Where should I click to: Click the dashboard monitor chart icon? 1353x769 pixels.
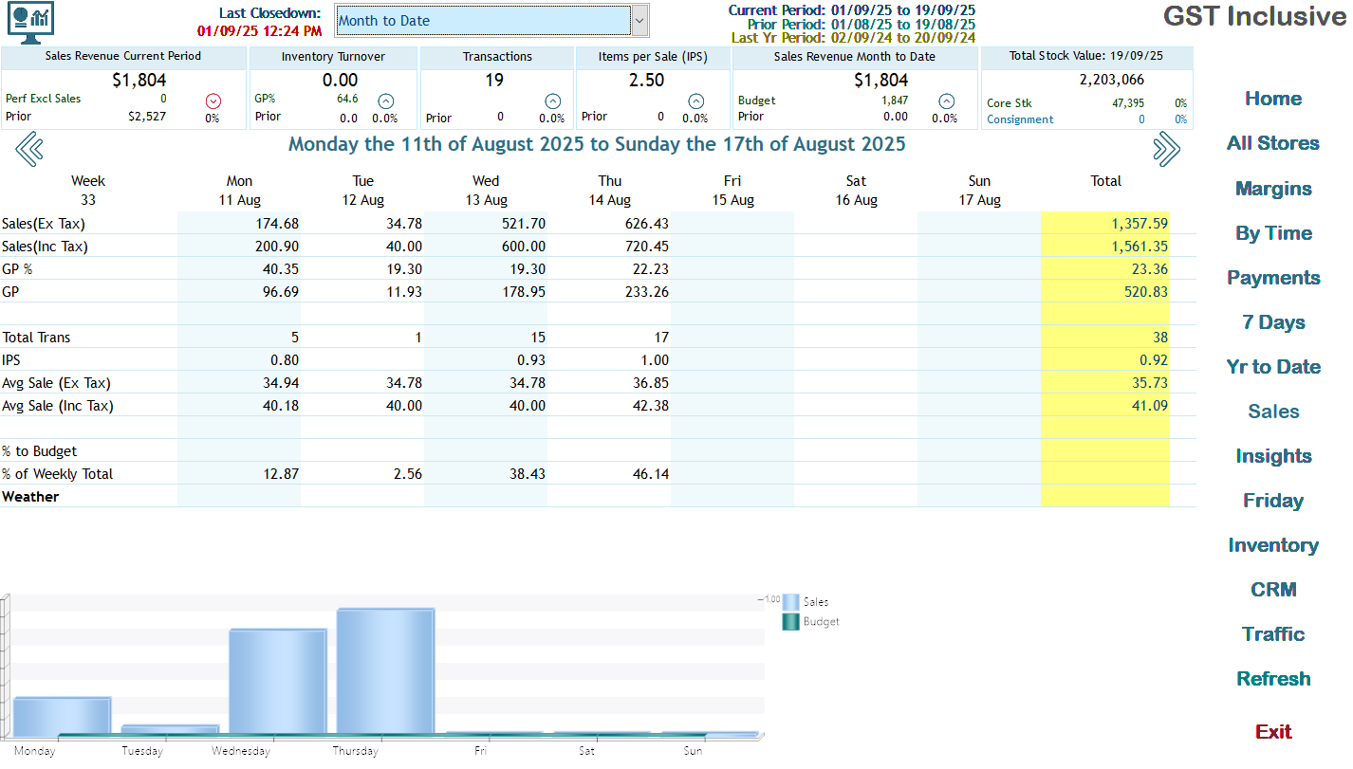(x=30, y=22)
